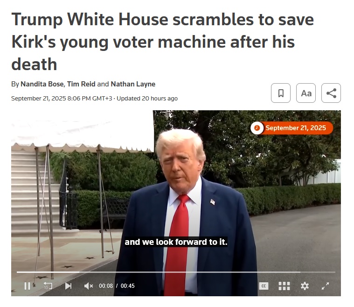The image size is (354, 307).
Task: Unmute the video sound
Action: coord(88,286)
